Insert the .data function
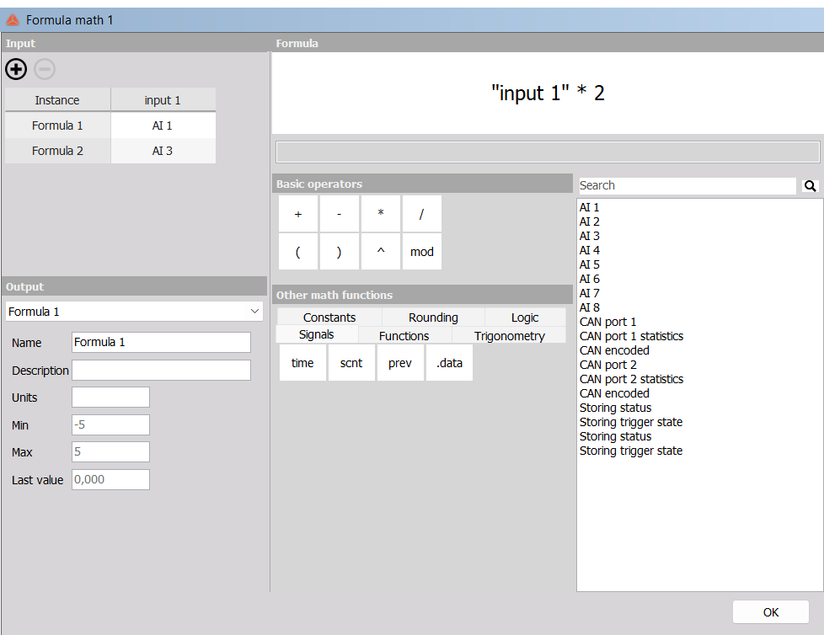Image resolution: width=824 pixels, height=635 pixels. tap(449, 363)
